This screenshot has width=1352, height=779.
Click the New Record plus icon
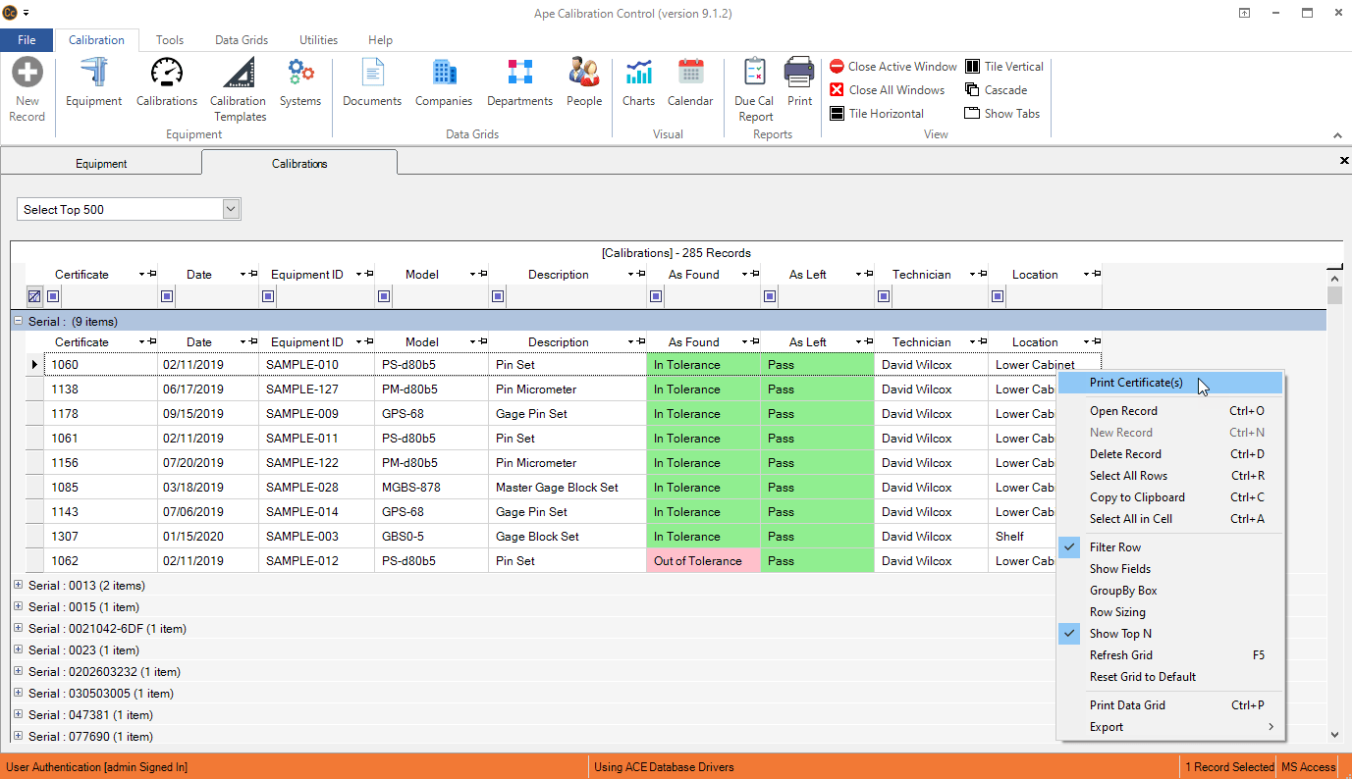coord(27,74)
